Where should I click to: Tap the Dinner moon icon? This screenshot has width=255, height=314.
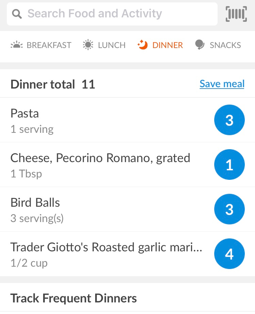pos(142,45)
